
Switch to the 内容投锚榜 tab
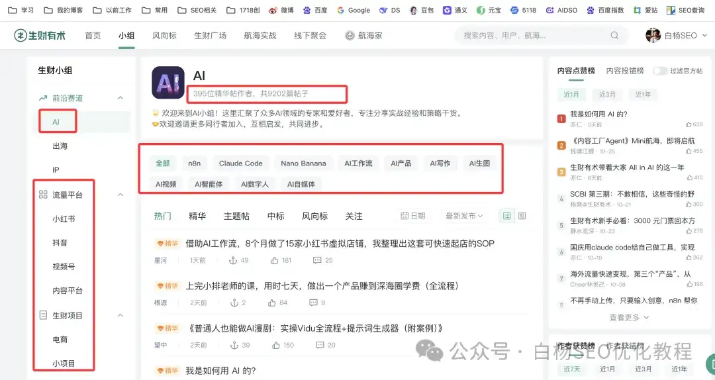625,71
